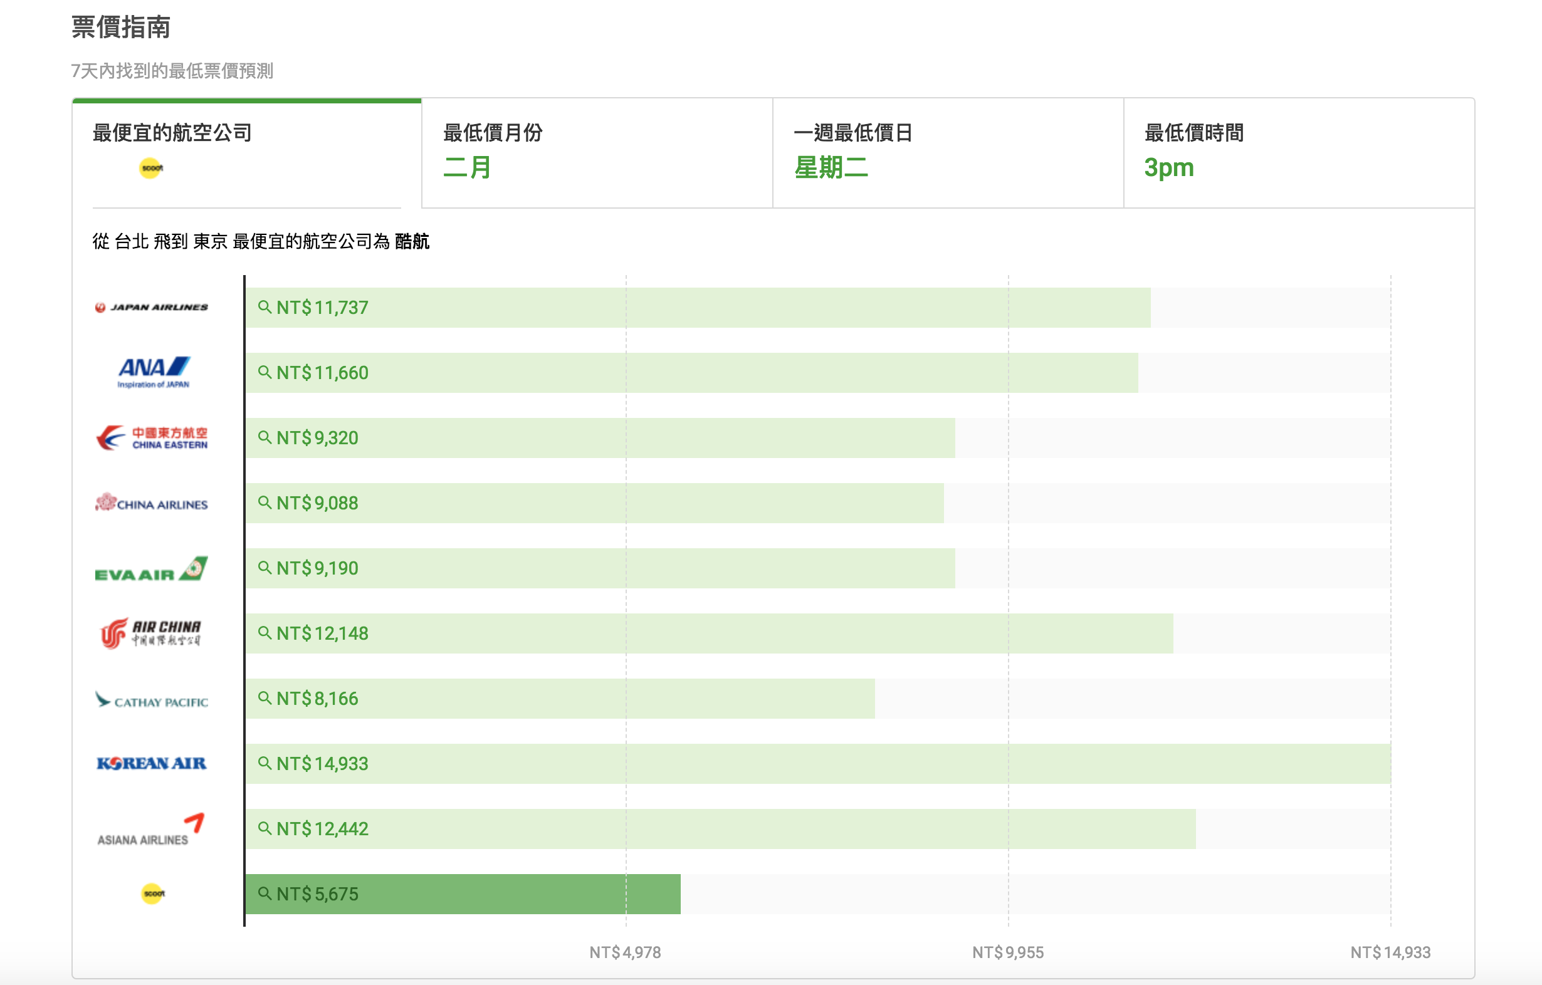Viewport: 1542px width, 985px height.
Task: Click the search icon beside NT$11,737
Action: click(x=265, y=307)
